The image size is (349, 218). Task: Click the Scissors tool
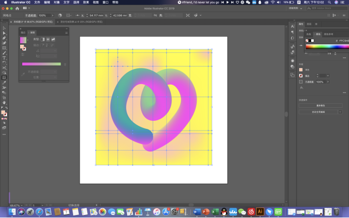4,67
